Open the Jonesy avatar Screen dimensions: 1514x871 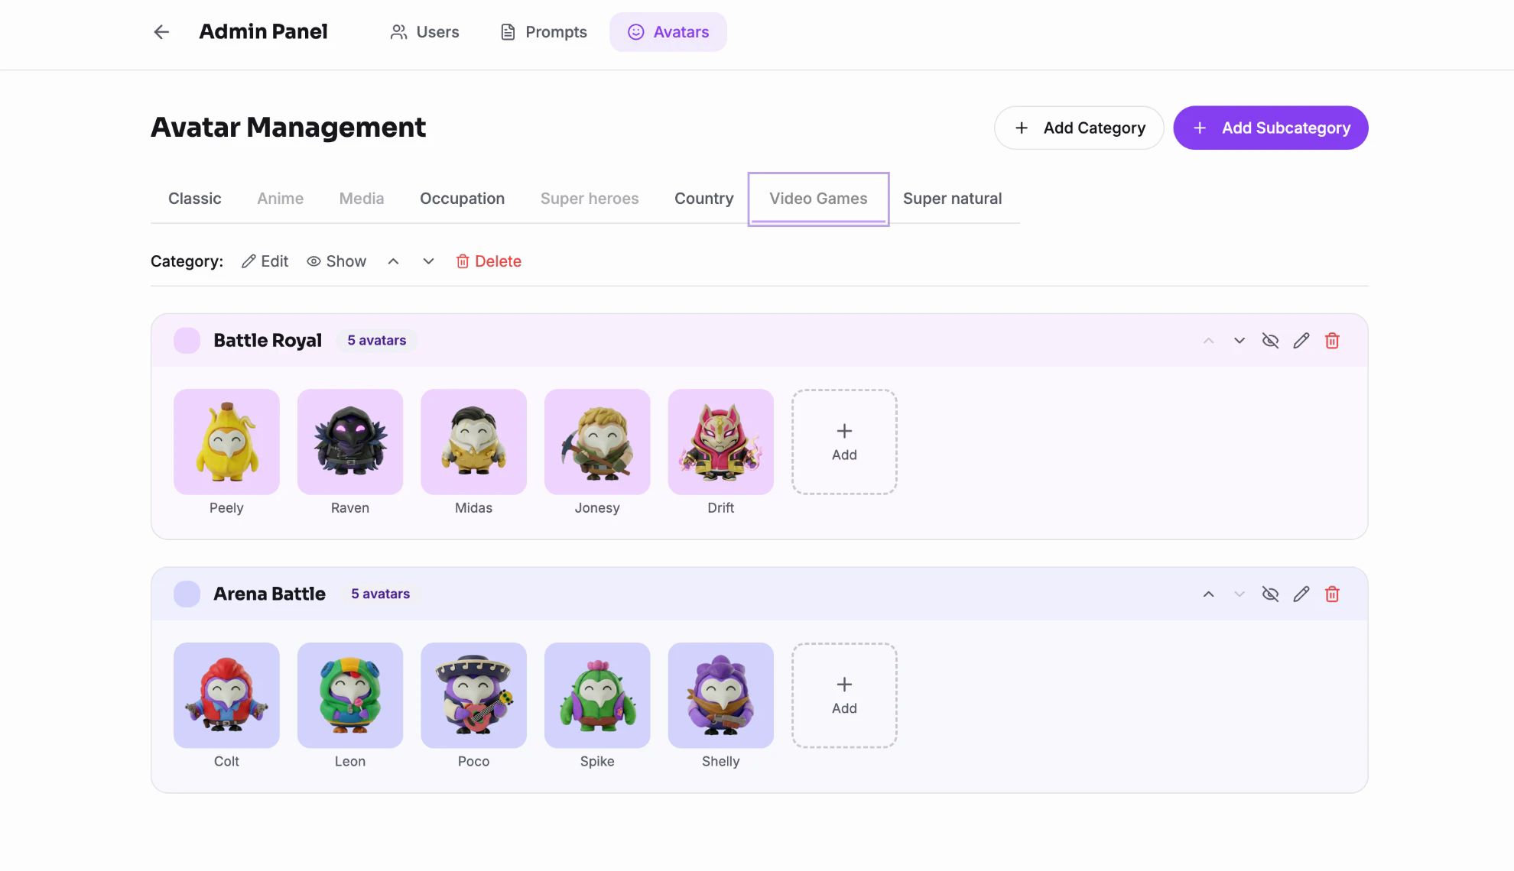pos(597,442)
